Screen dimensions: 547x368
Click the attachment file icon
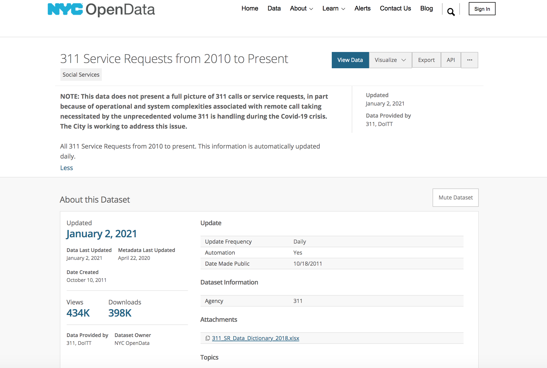[208, 338]
